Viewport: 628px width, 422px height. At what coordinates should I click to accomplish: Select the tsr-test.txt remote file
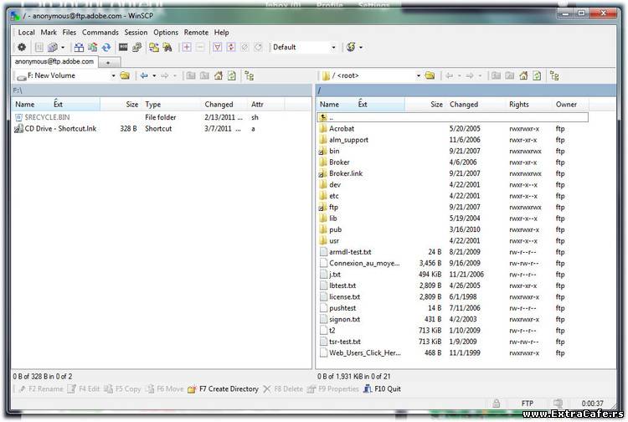(345, 342)
